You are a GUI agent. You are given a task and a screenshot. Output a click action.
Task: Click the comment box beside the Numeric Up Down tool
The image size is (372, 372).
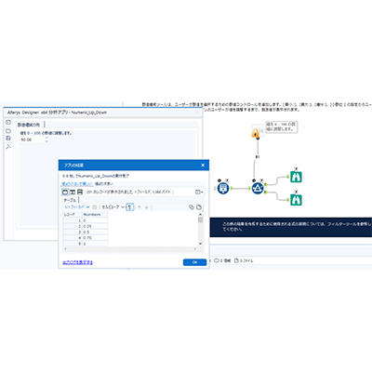click(282, 127)
